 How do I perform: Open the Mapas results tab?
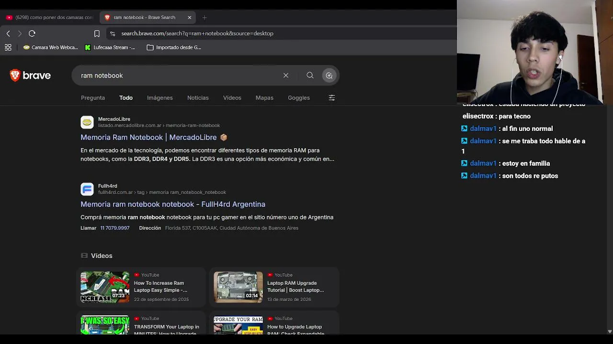264,98
